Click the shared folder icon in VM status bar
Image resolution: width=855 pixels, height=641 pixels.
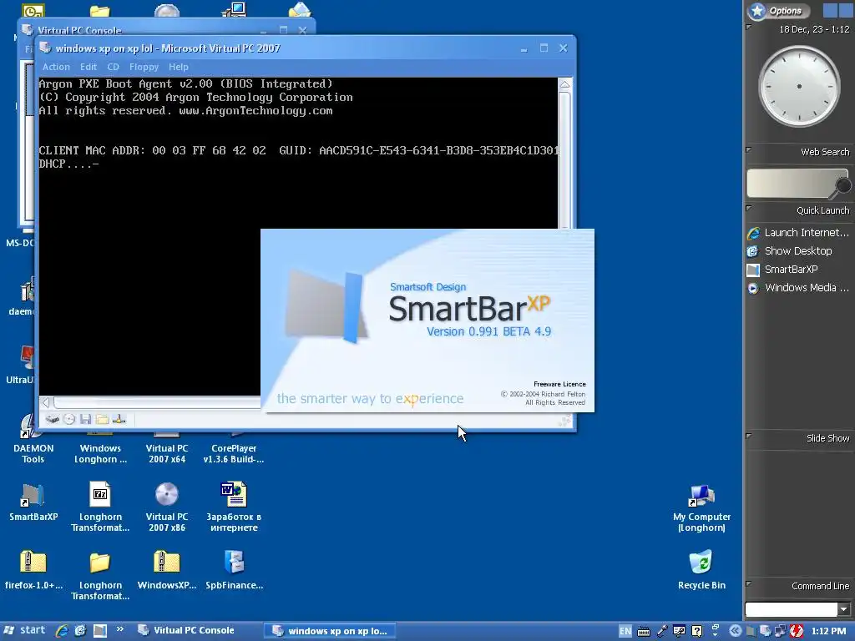tap(102, 419)
